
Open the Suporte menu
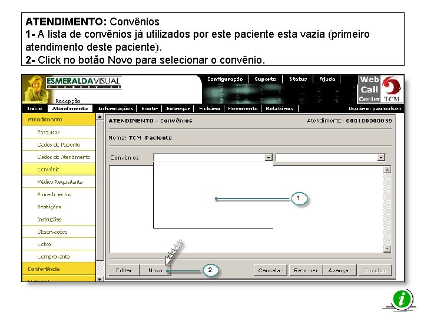click(265, 79)
